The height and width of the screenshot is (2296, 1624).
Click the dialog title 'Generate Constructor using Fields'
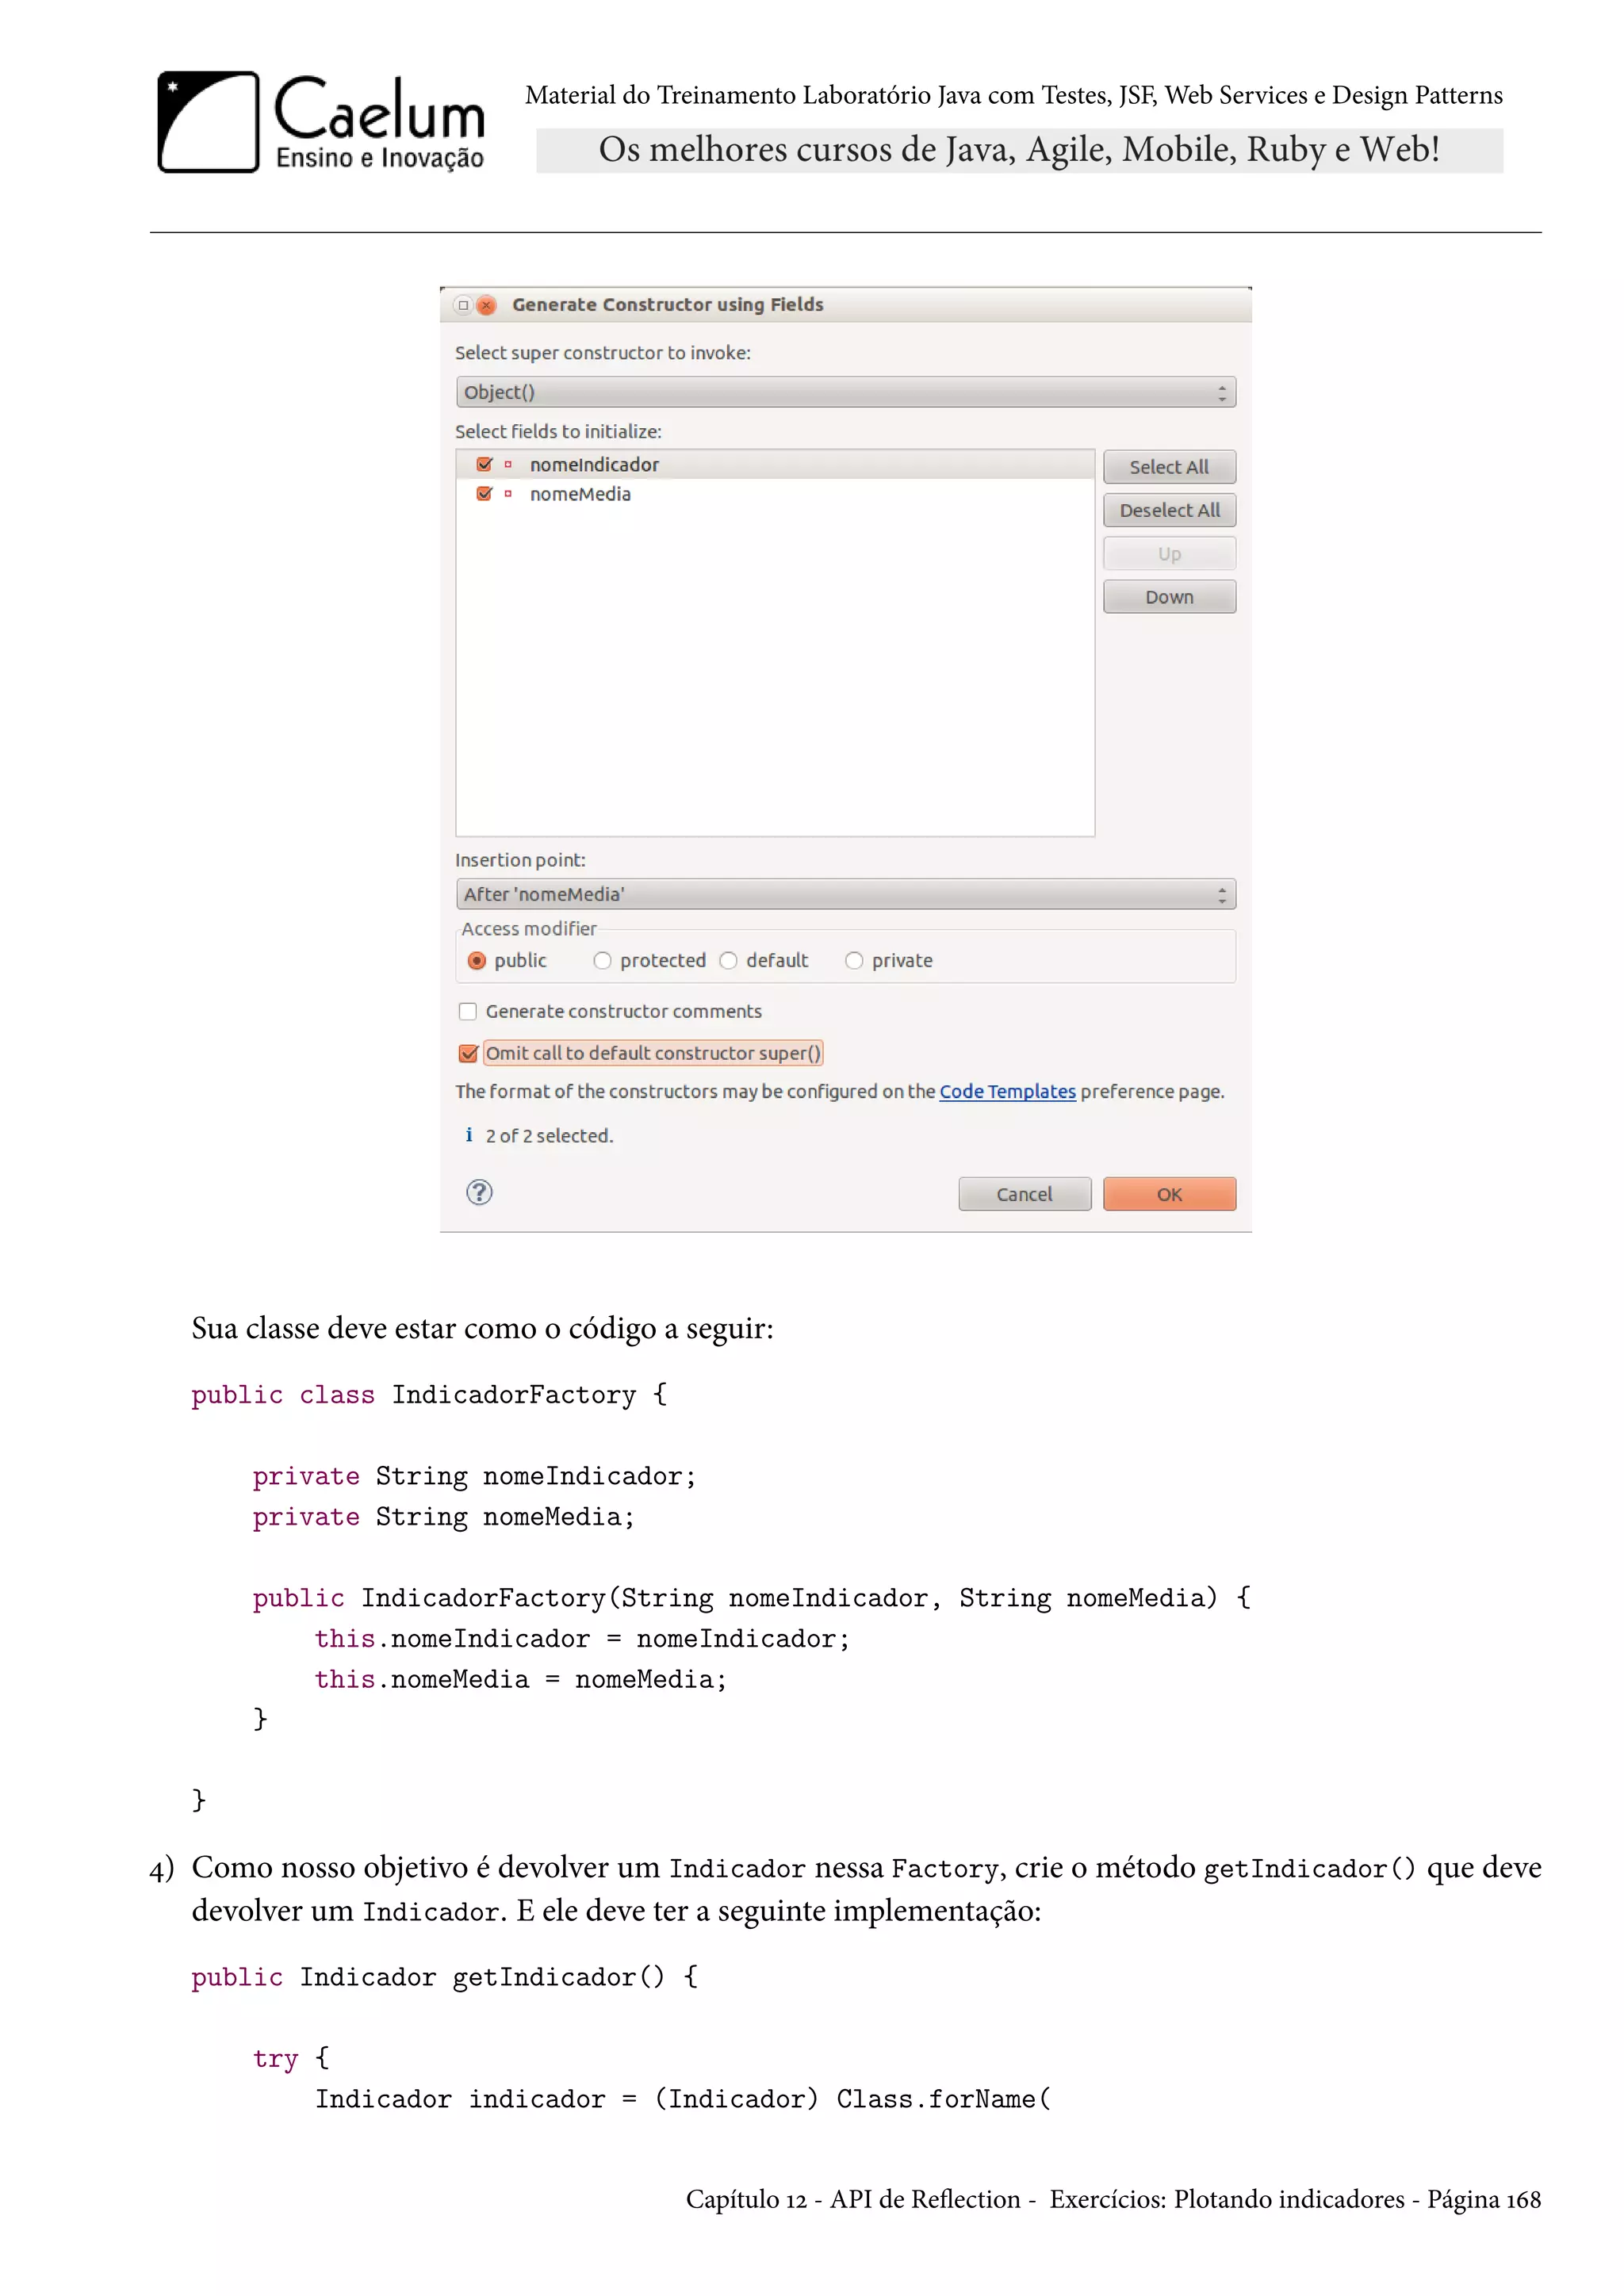click(667, 304)
